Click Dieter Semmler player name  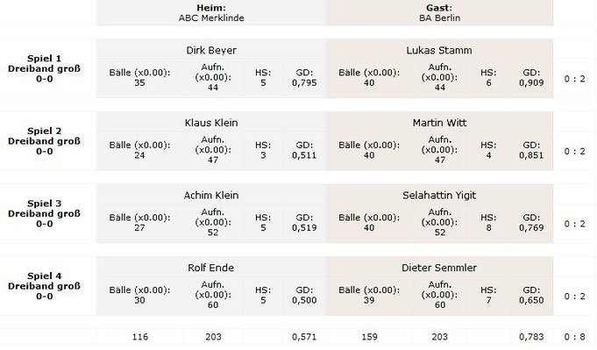(x=439, y=268)
